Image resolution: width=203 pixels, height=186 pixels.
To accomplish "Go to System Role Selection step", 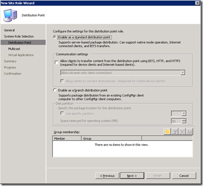I will (19, 37).
